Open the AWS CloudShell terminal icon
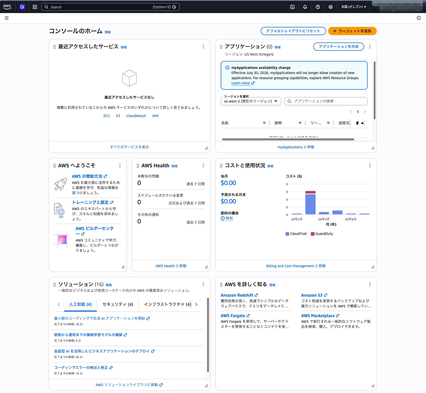The height and width of the screenshot is (393, 426). [292, 7]
